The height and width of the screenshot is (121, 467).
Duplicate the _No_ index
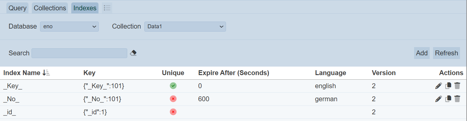pos(448,99)
